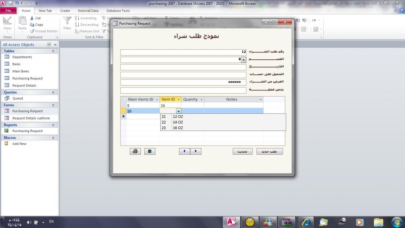The width and height of the screenshot is (405, 228).
Task: Click the Paste clipboard icon
Action: (22, 21)
